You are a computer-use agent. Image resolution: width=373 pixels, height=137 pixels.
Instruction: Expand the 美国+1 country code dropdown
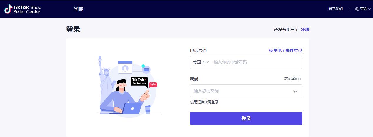(201, 62)
